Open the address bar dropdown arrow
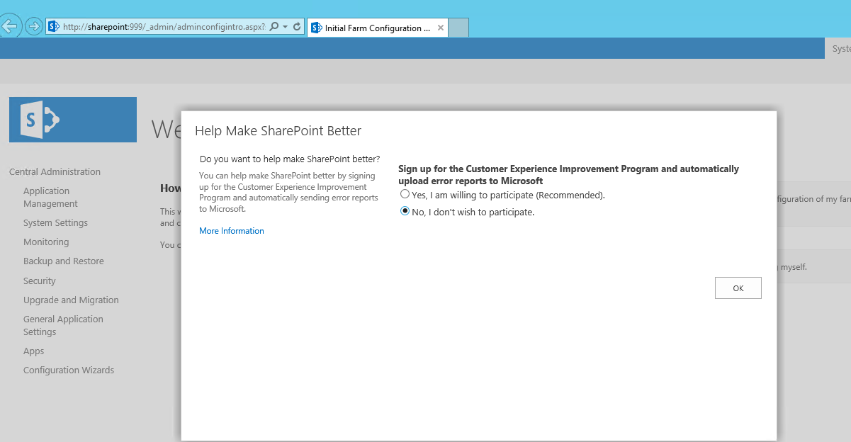This screenshot has height=442, width=851. click(285, 27)
